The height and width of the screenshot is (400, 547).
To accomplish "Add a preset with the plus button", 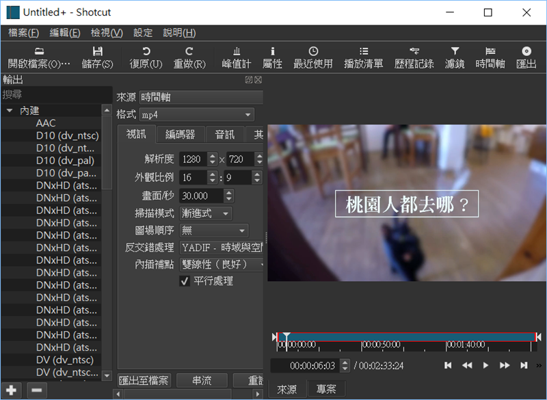I will click(13, 390).
